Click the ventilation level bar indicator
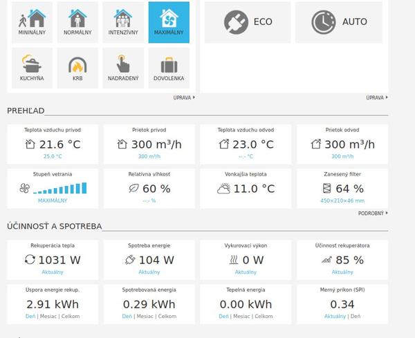The width and height of the screenshot is (415, 338). [x=61, y=189]
